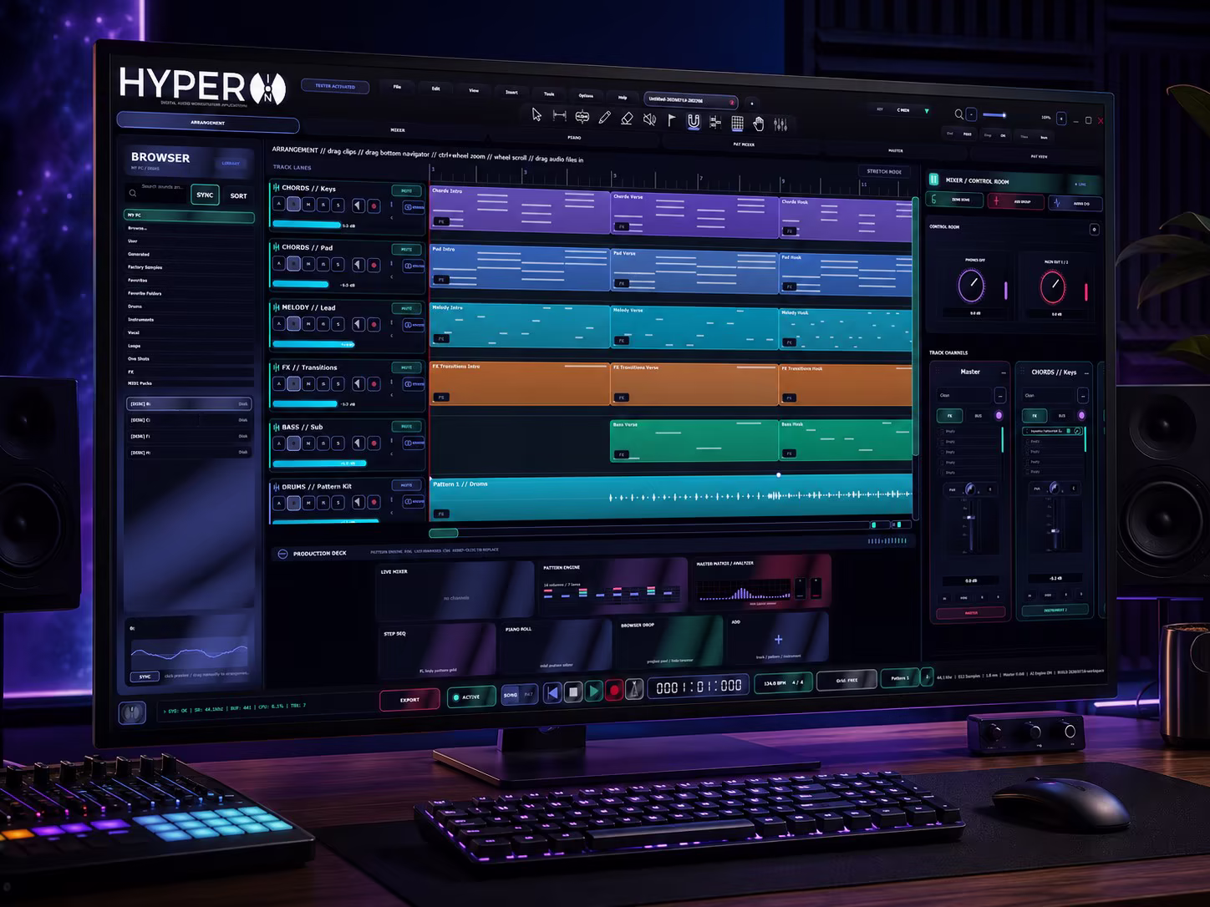Screen dimensions: 1210x907
Task: Click the SORT button in Browser
Action: [239, 196]
